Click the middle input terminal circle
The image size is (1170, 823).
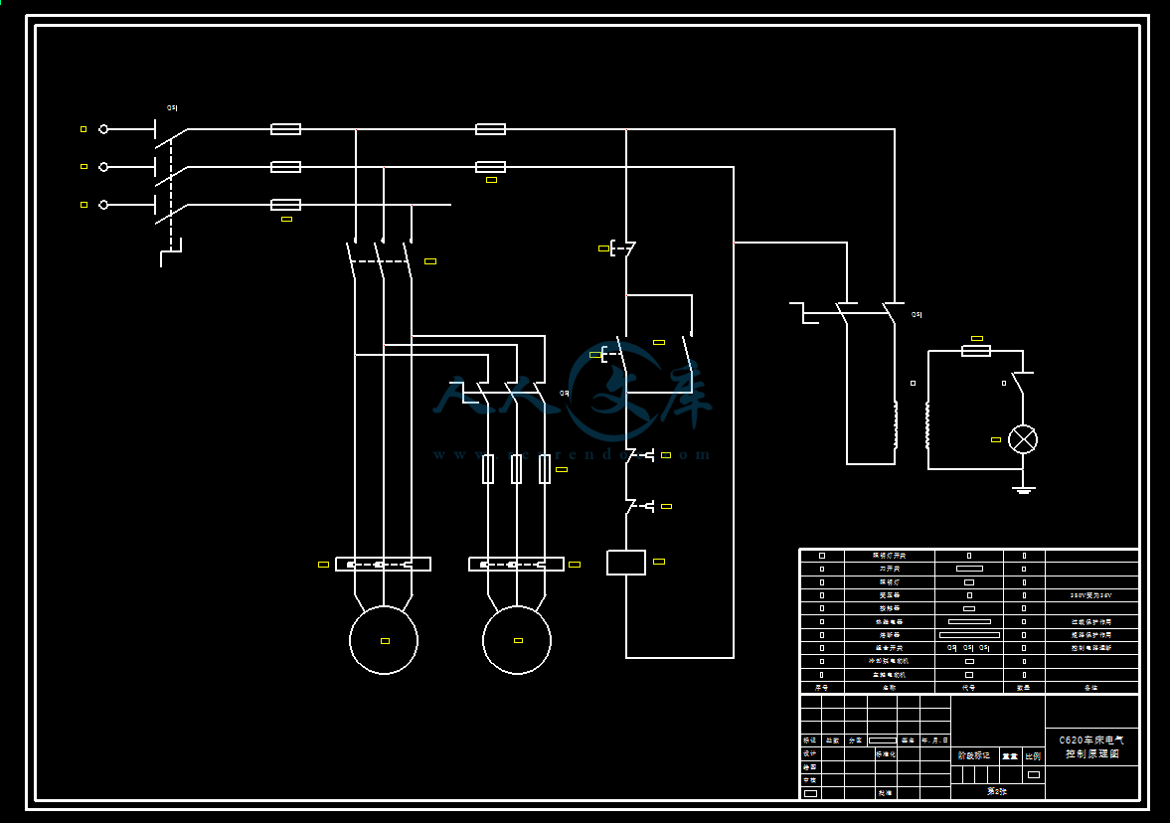(x=103, y=166)
